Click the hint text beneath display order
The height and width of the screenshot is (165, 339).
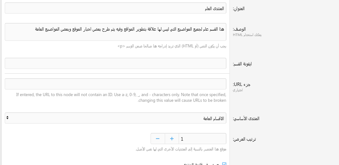181,149
